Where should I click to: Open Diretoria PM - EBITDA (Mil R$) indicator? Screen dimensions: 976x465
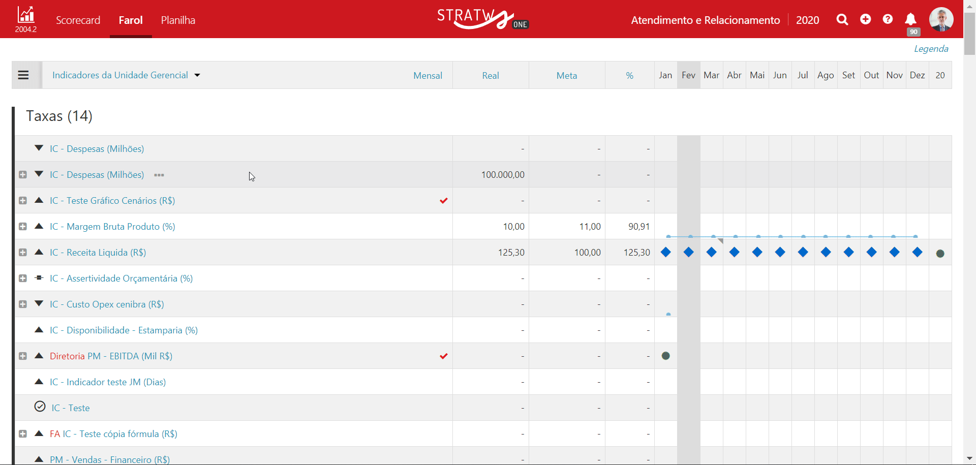(x=111, y=356)
